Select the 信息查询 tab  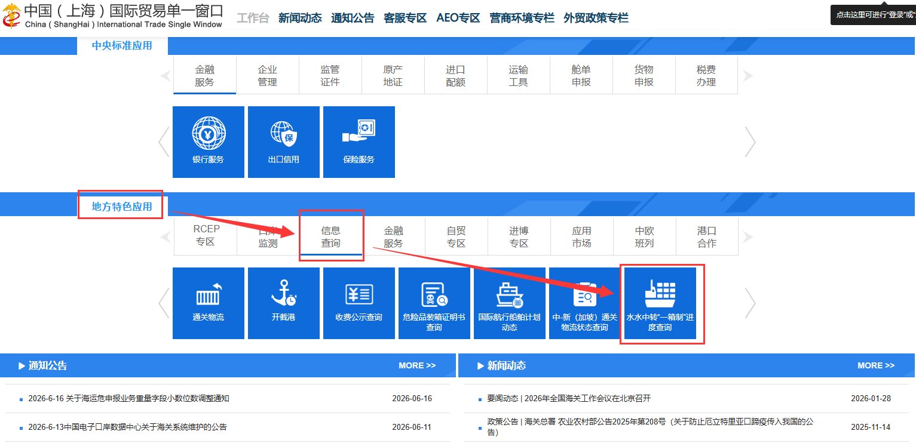point(330,237)
